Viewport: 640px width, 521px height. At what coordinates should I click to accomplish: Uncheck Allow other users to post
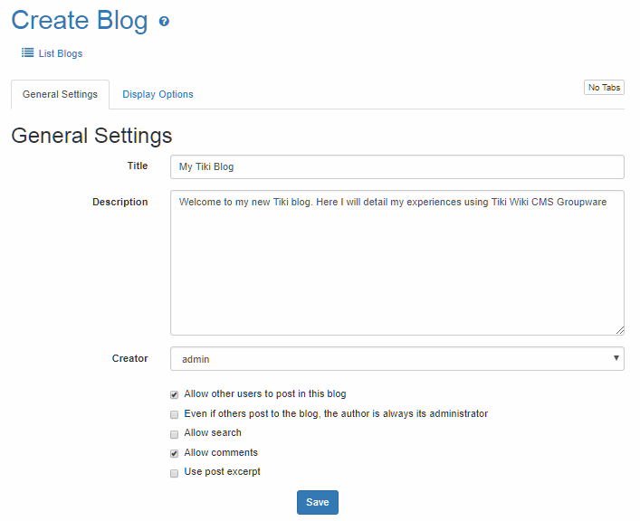click(174, 395)
